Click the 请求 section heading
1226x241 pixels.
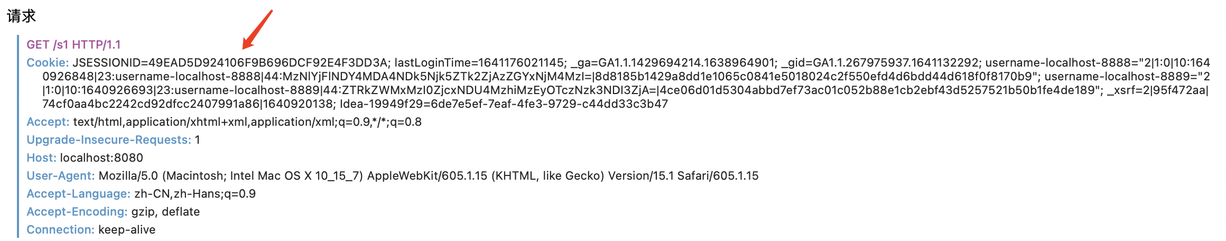tap(21, 16)
